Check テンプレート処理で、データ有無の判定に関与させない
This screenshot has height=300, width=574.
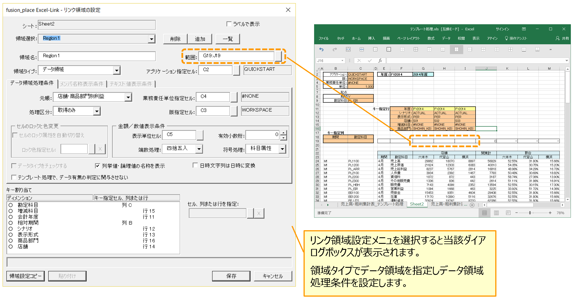click(13, 177)
